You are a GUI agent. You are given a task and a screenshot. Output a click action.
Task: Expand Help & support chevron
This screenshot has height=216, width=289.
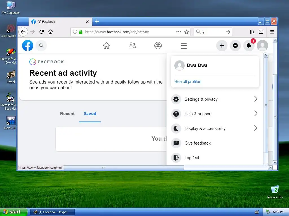[x=256, y=114]
